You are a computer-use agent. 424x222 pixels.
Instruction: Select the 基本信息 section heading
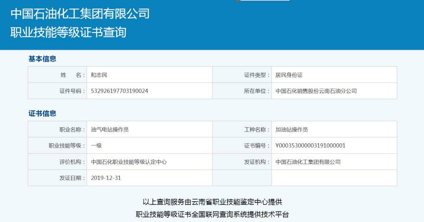click(x=42, y=59)
